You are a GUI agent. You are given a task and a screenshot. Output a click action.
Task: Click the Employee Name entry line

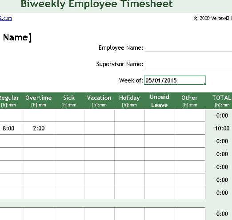[188, 48]
